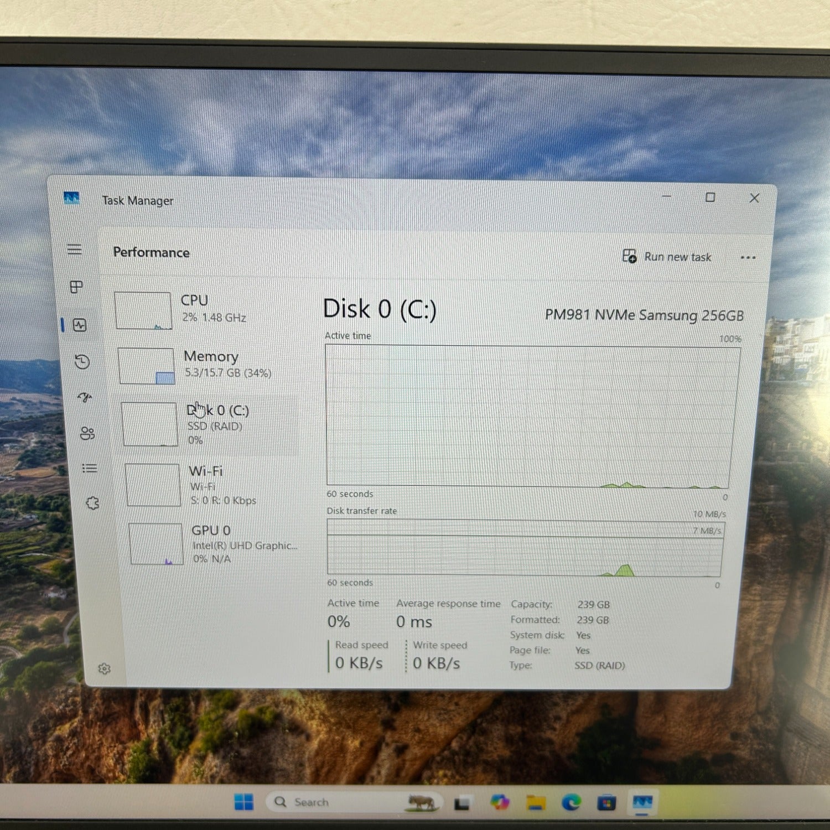
Task: Minimize the Task Manager window
Action: click(667, 196)
